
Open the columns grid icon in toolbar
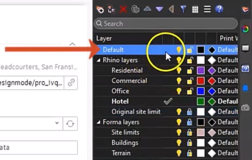click(195, 9)
